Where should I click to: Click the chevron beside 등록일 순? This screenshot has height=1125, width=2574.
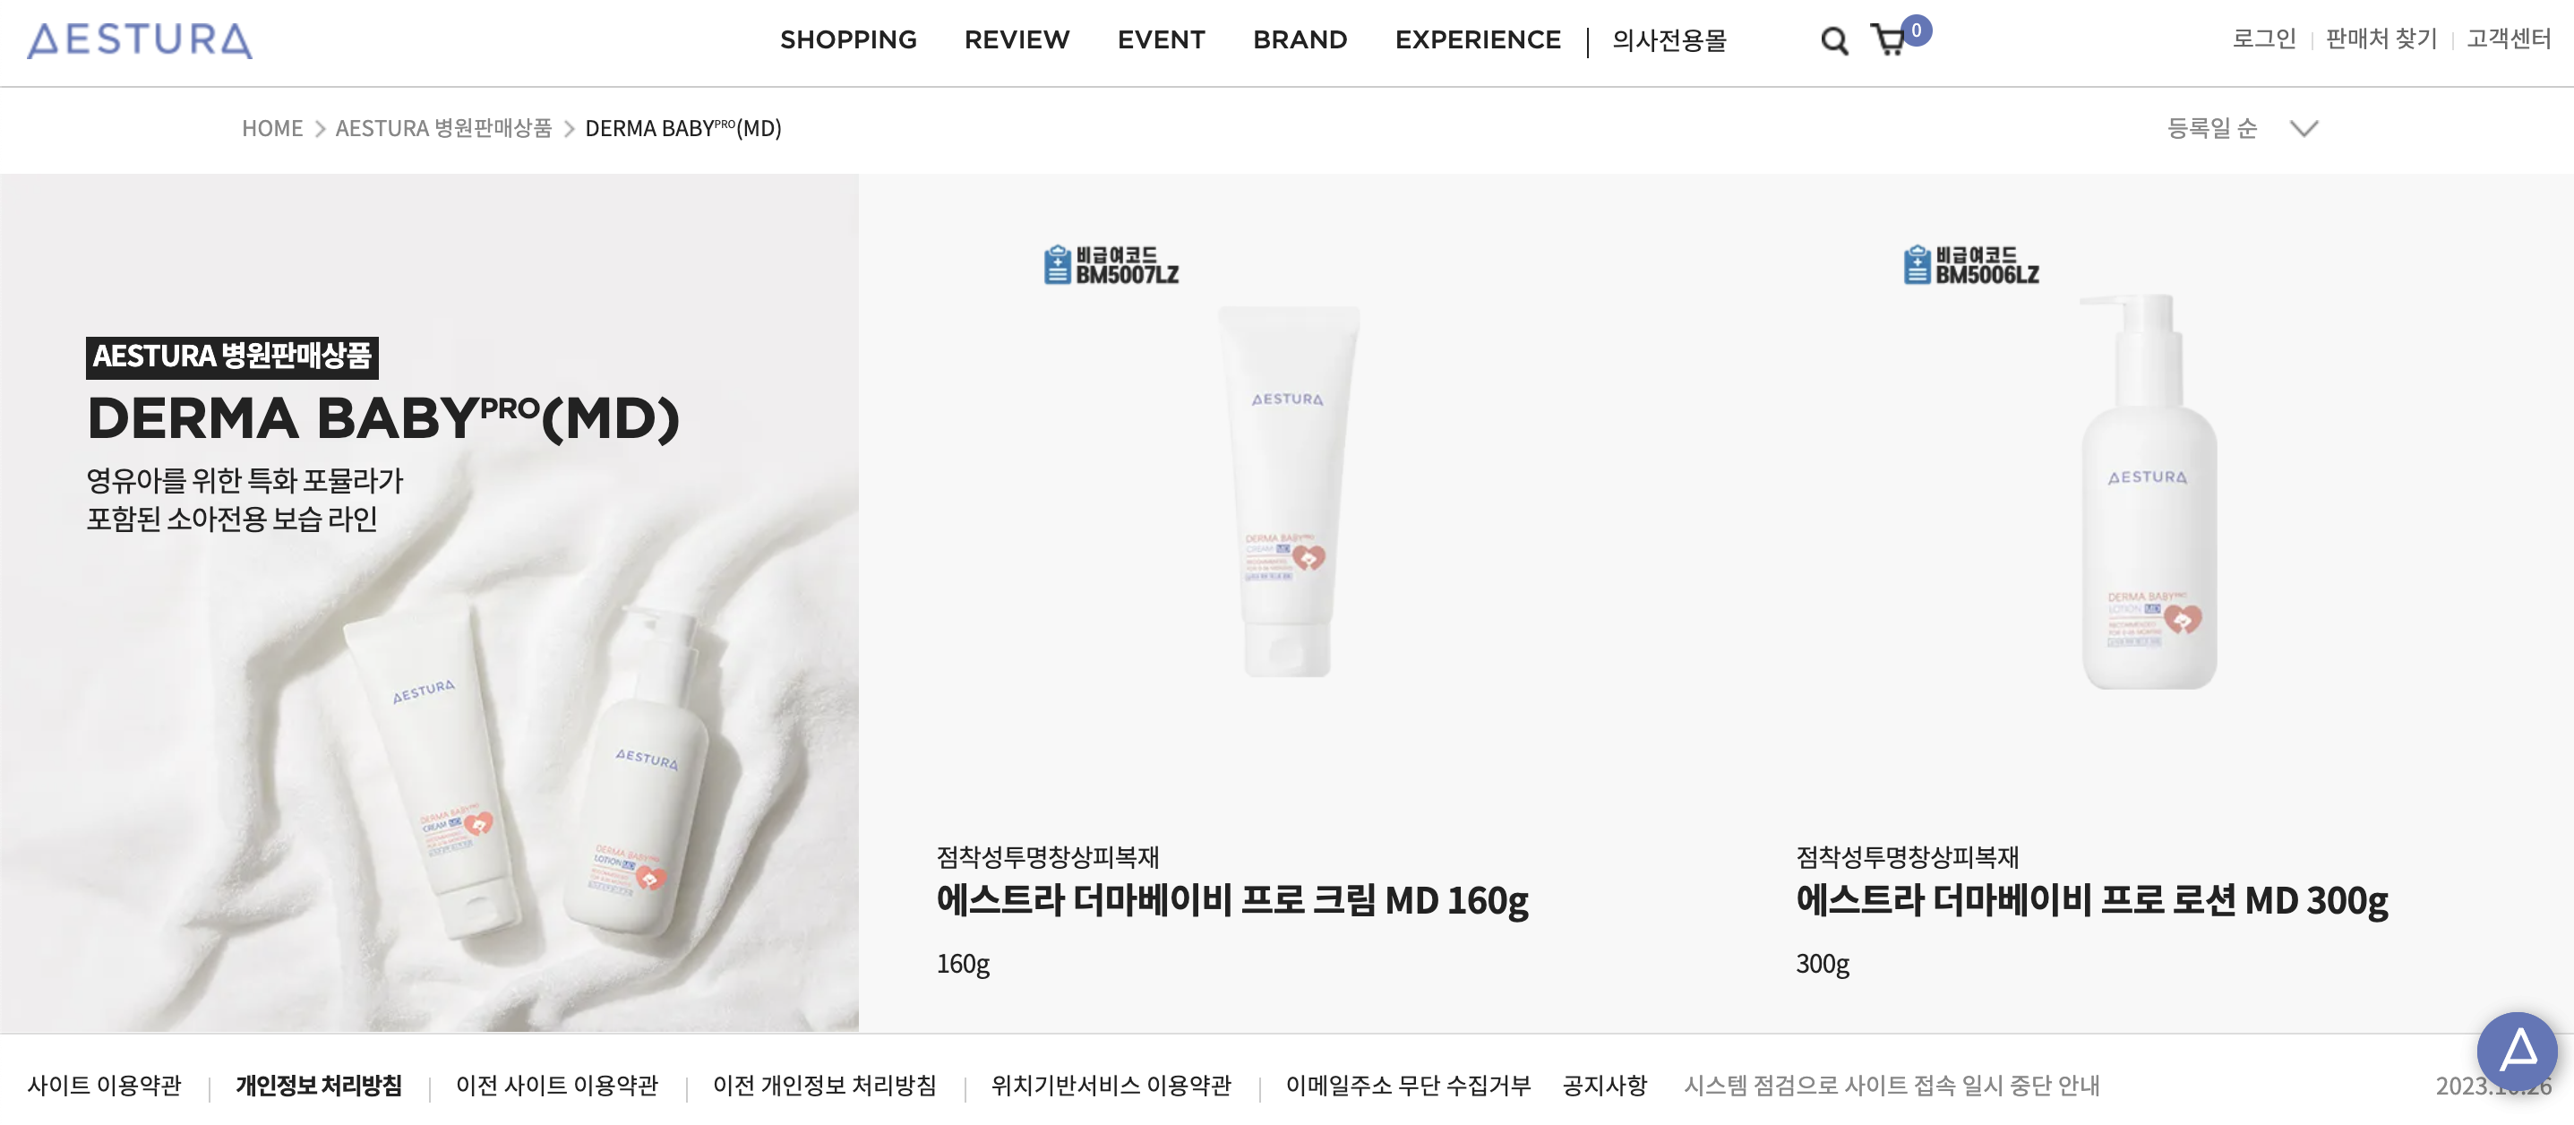(2304, 128)
